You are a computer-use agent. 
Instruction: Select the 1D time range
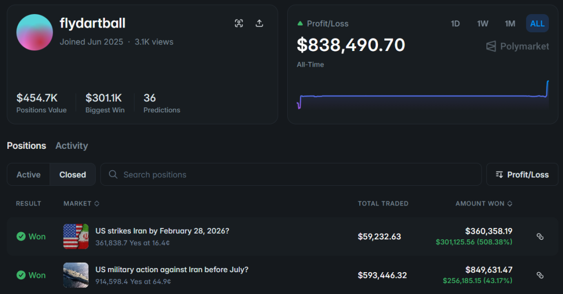click(x=455, y=23)
